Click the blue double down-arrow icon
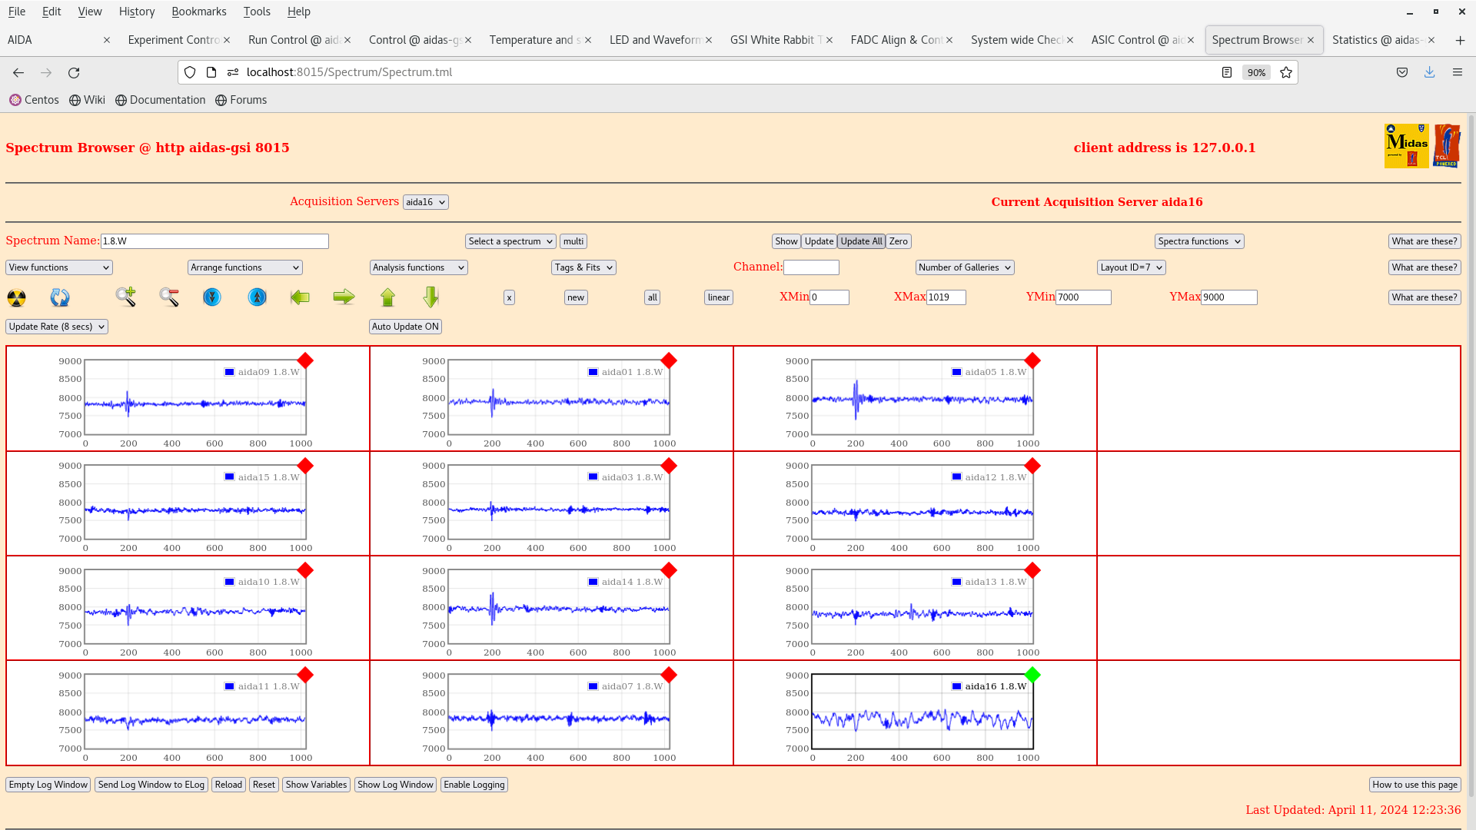The width and height of the screenshot is (1476, 830). 212,297
